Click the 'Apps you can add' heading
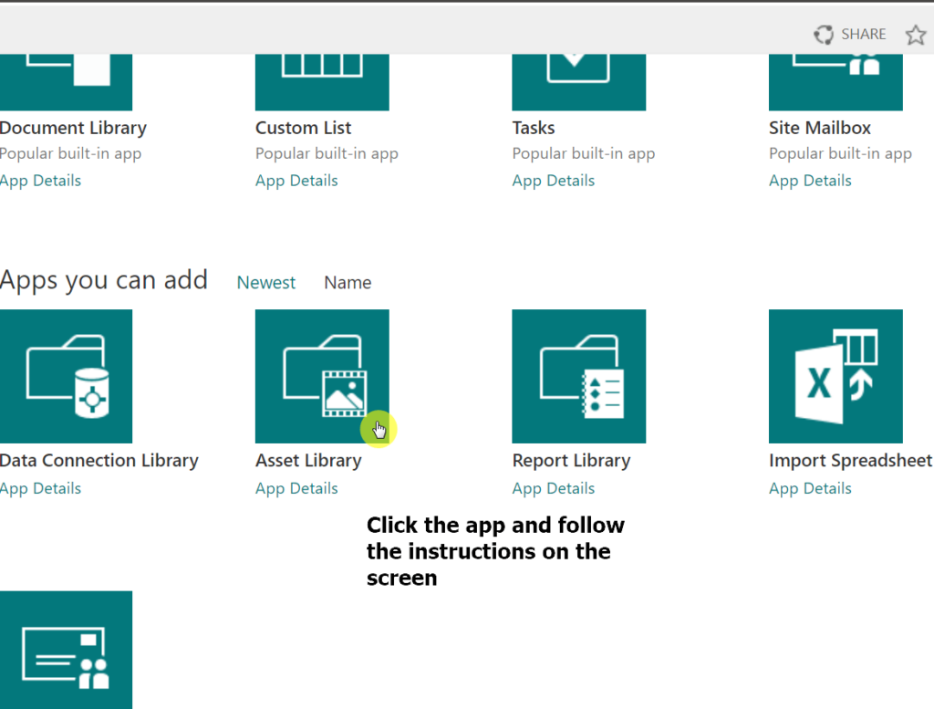Viewport: 934px width, 709px height. pyautogui.click(x=104, y=280)
